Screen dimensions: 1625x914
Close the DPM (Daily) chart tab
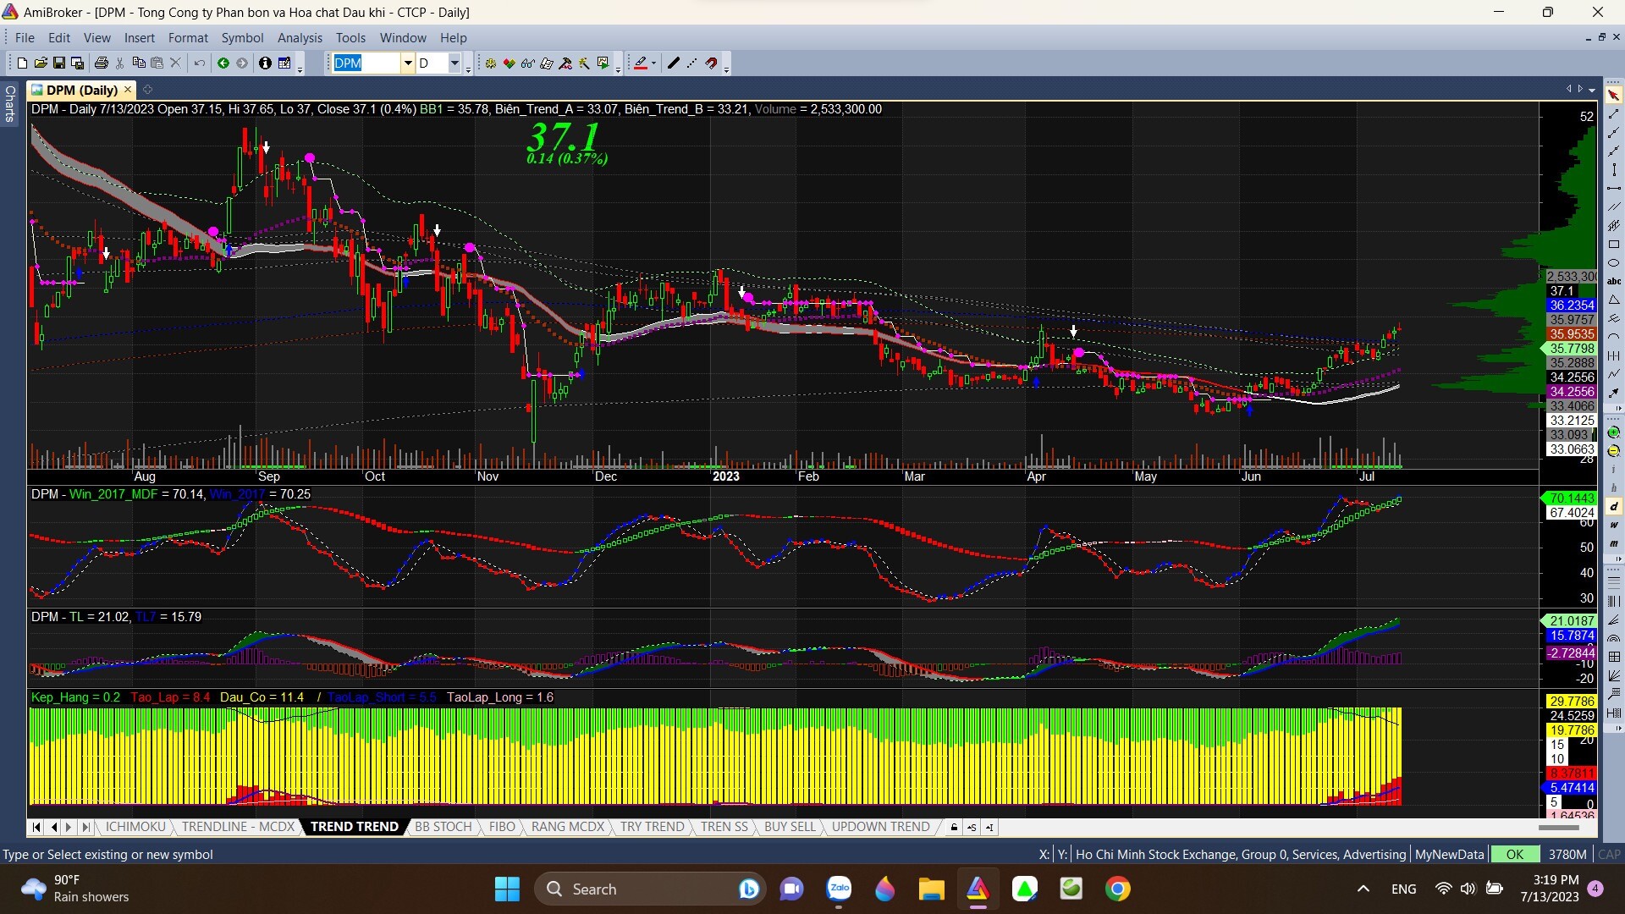[x=128, y=90]
